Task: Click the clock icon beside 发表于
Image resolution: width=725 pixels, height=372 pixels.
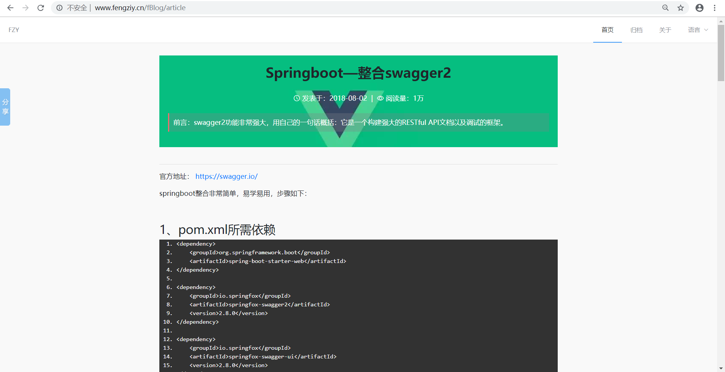Action: click(297, 98)
